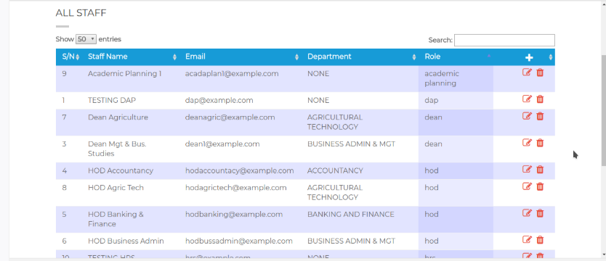Click the ALL STAFF heading
606x261 pixels.
coord(81,13)
